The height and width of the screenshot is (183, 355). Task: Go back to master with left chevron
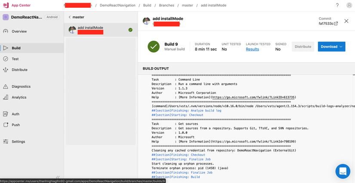pyautogui.click(x=70, y=17)
